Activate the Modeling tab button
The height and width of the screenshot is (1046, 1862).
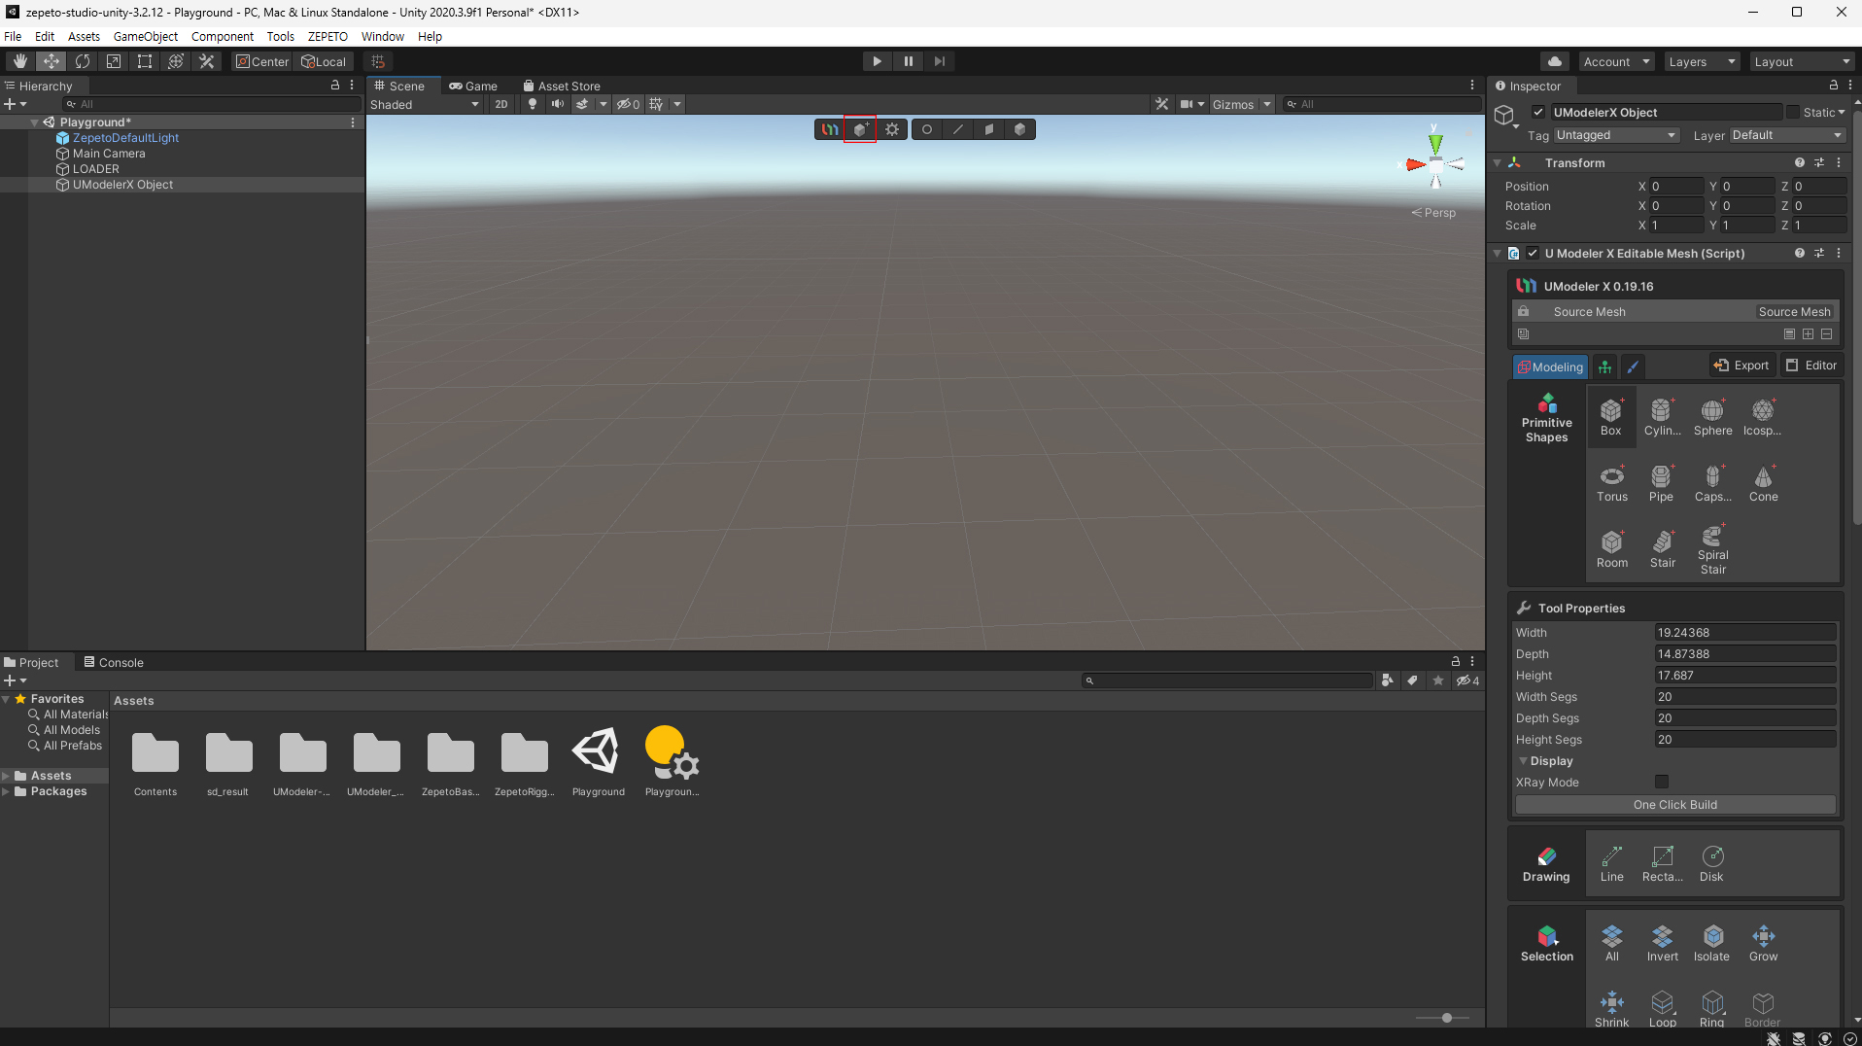point(1550,366)
